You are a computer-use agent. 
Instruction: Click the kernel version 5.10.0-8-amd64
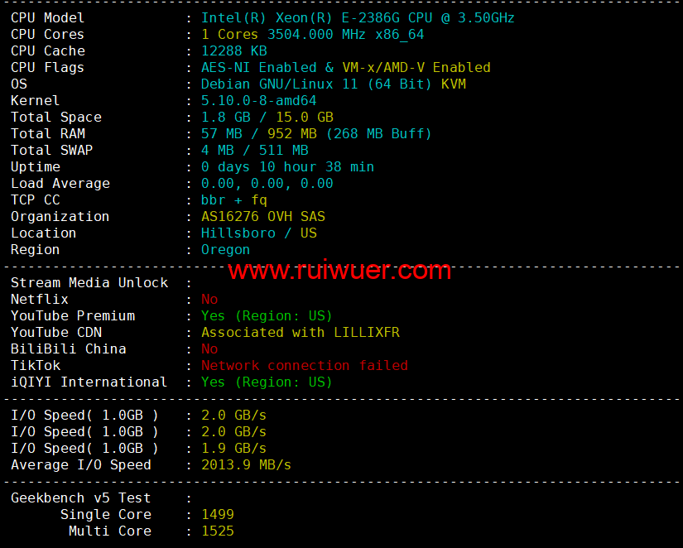(259, 101)
